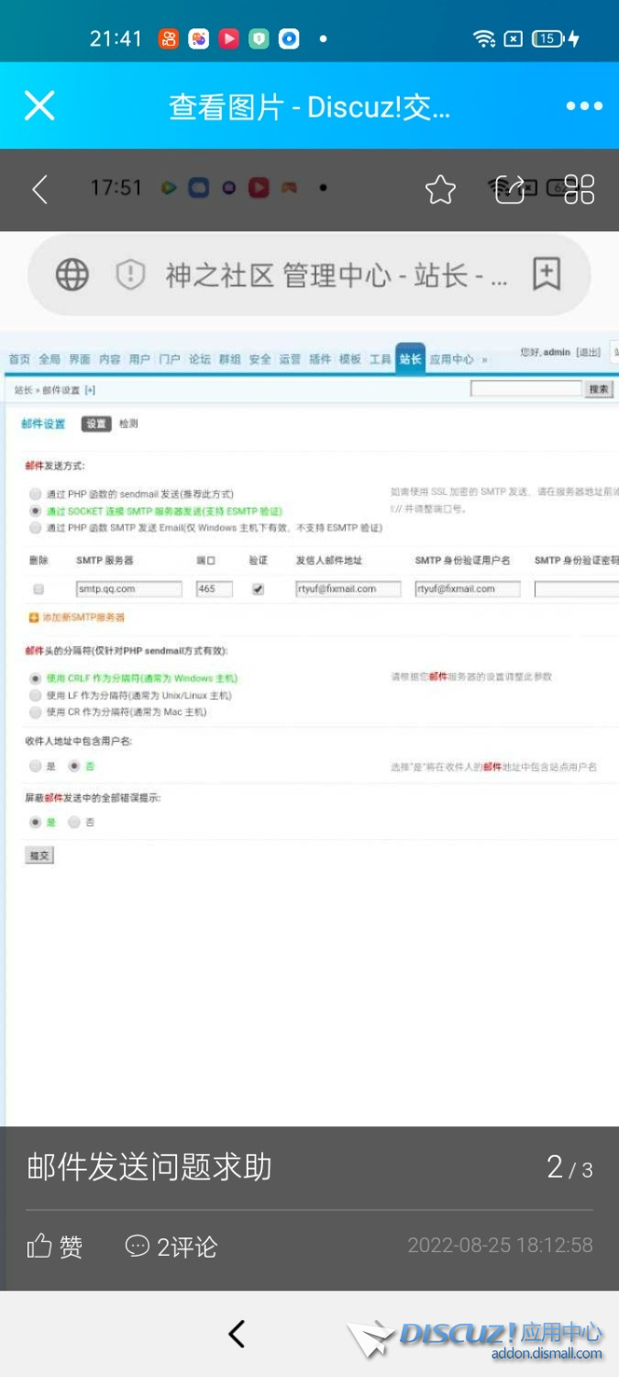This screenshot has width=619, height=1377.
Task: Click the port field showing 465
Action: tap(215, 589)
